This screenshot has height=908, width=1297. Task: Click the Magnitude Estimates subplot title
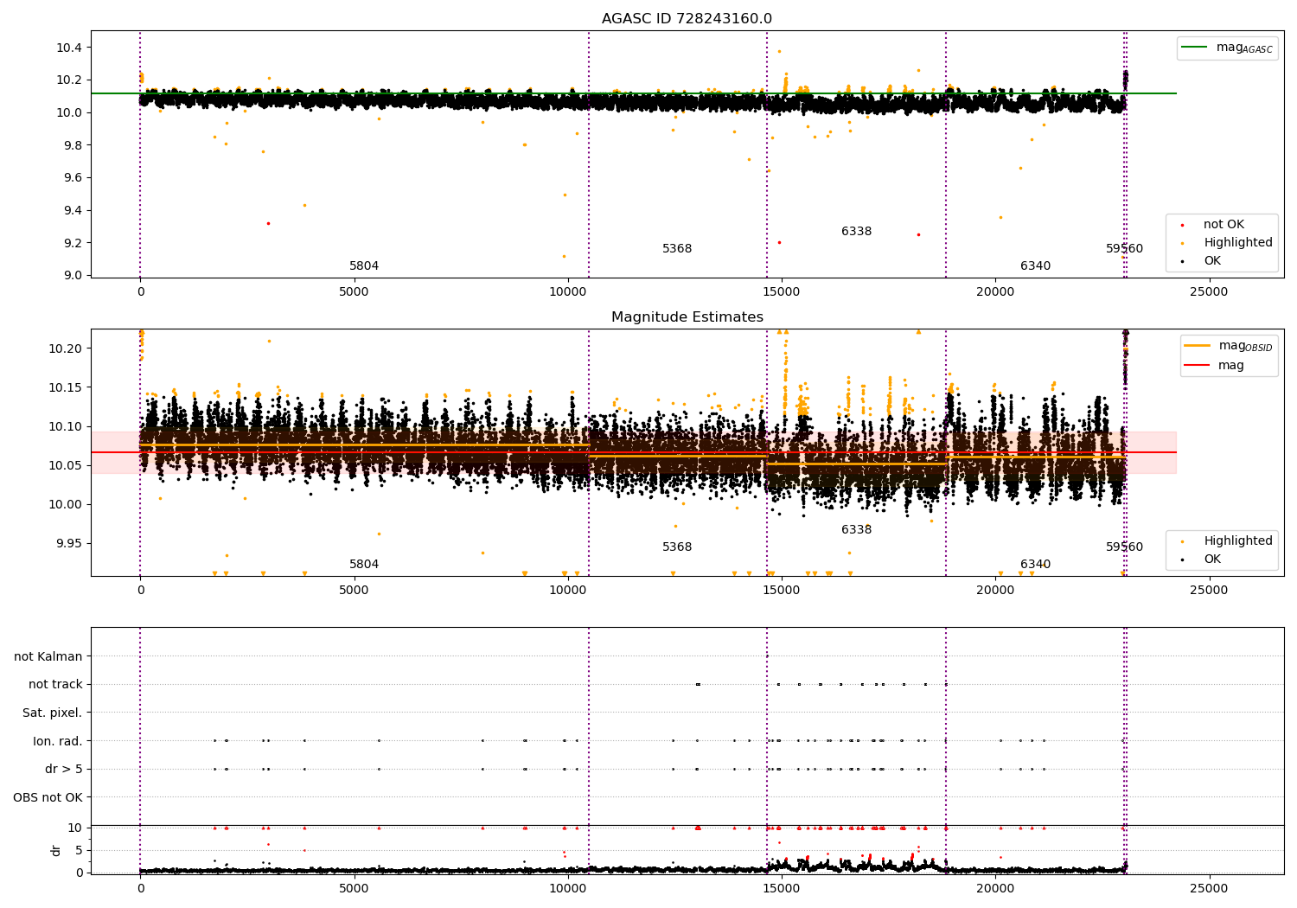coord(687,317)
